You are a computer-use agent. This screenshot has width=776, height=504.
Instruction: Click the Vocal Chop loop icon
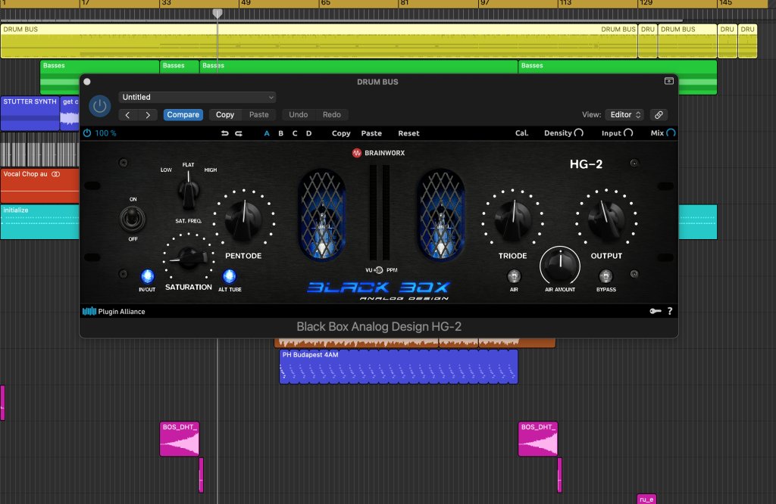tap(56, 174)
